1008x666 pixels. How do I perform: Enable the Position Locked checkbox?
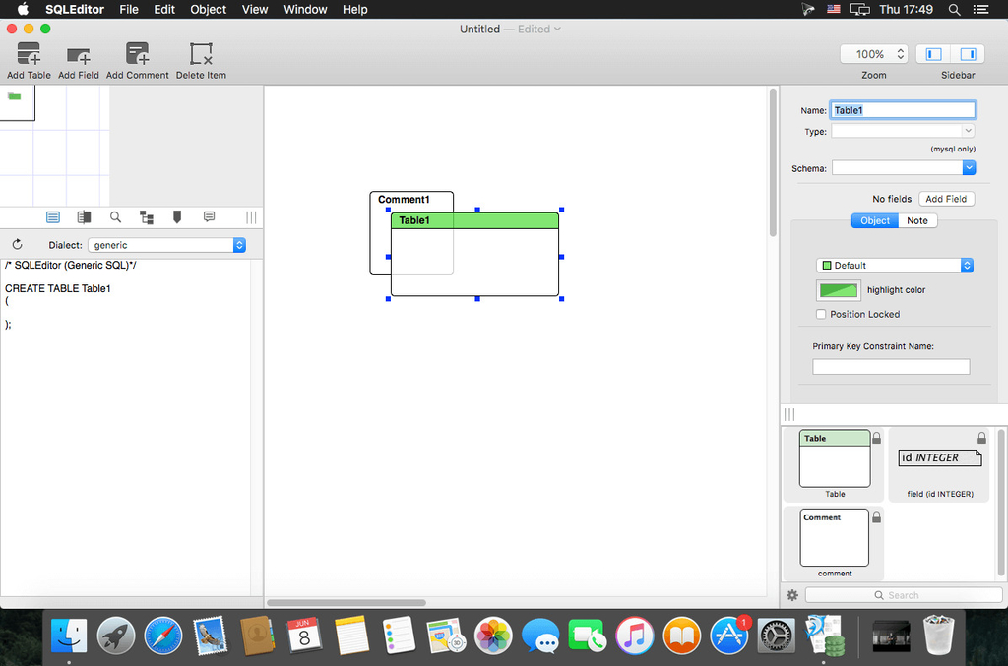(821, 315)
